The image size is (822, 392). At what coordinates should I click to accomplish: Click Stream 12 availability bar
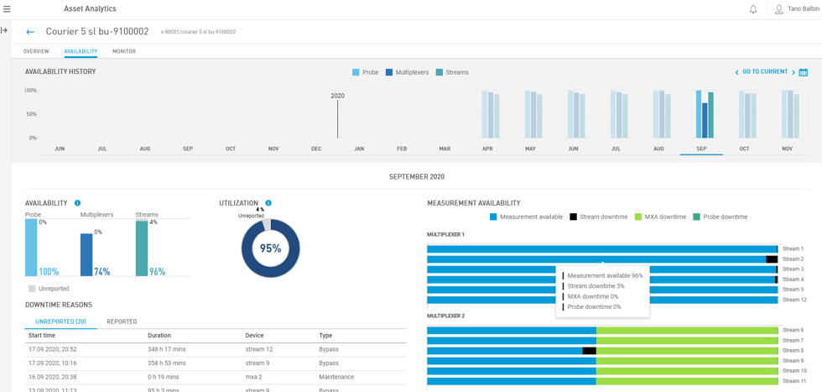coord(602,300)
